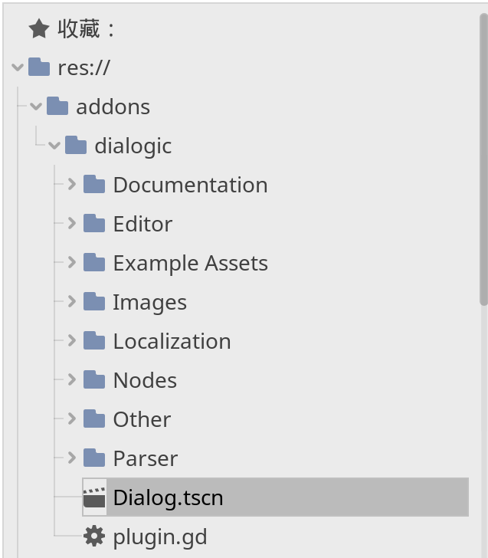Select the Nodes folder
This screenshot has height=558, width=488.
pyautogui.click(x=145, y=380)
